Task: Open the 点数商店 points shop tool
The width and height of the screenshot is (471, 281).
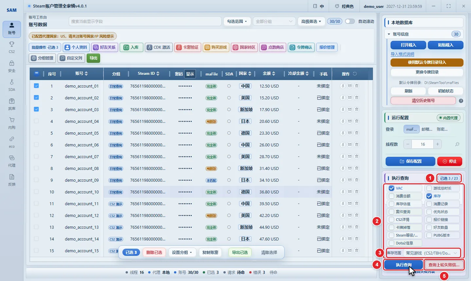Action: pyautogui.click(x=272, y=47)
